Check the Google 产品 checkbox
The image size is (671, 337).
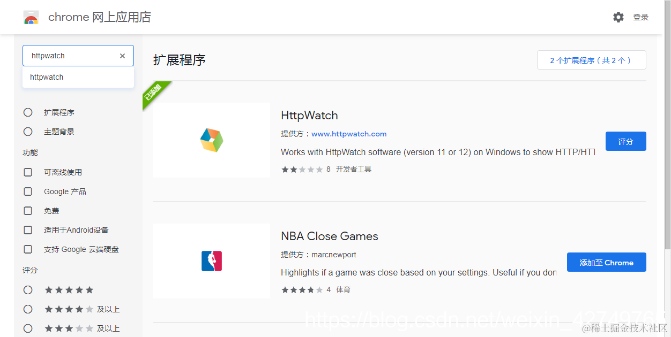pos(28,192)
